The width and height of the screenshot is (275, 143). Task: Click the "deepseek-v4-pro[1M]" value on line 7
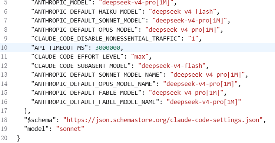point(190,21)
